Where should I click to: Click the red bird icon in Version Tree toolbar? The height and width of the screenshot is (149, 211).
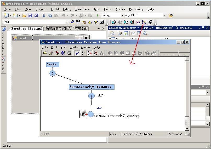pos(57,53)
